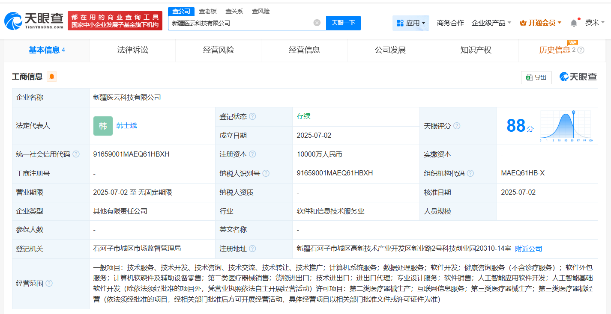Click help icon next to 历史信息 tab
This screenshot has width=611, height=314.
581,50
